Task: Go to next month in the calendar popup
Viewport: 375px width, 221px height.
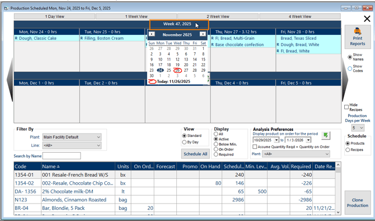Action: (x=203, y=34)
